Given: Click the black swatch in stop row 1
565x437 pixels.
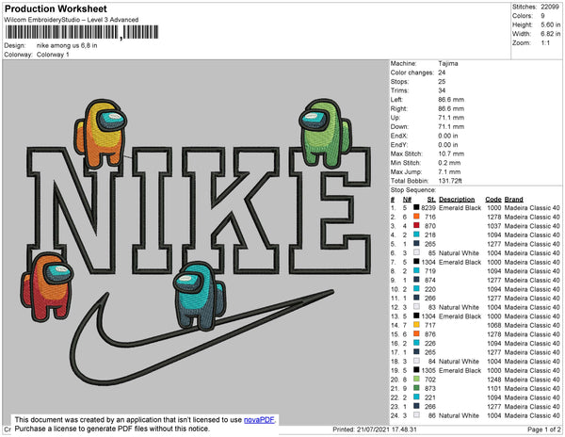Looking at the screenshot, I should point(416,207).
